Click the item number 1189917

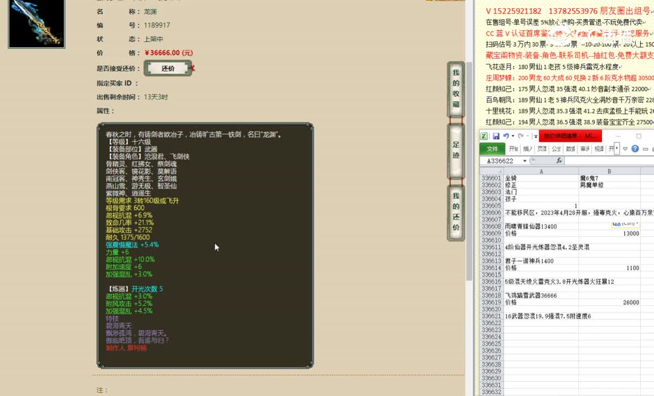point(157,25)
